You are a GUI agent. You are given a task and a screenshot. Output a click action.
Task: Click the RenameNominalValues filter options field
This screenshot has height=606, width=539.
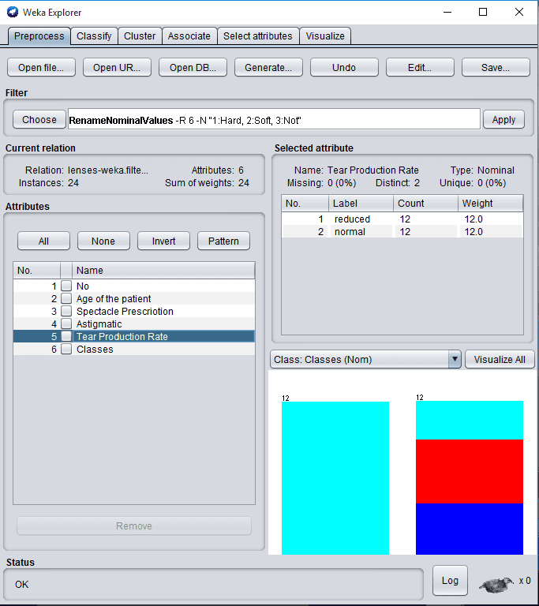[x=274, y=119]
